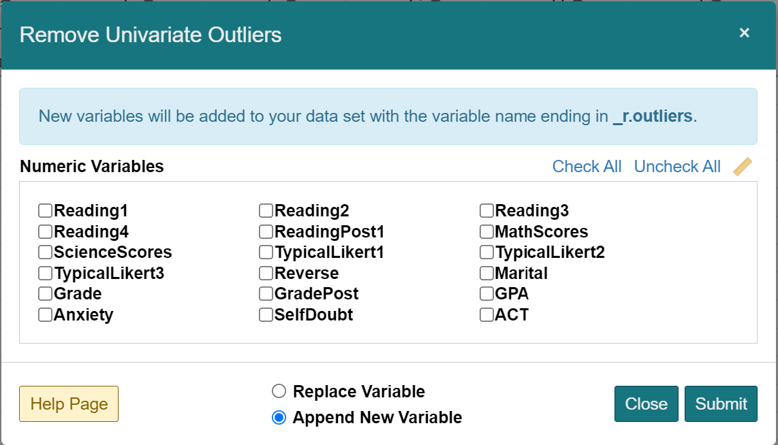Click the pencil edit icon near Uncheck All
Viewport: 778px width, 445px height.
point(743,166)
